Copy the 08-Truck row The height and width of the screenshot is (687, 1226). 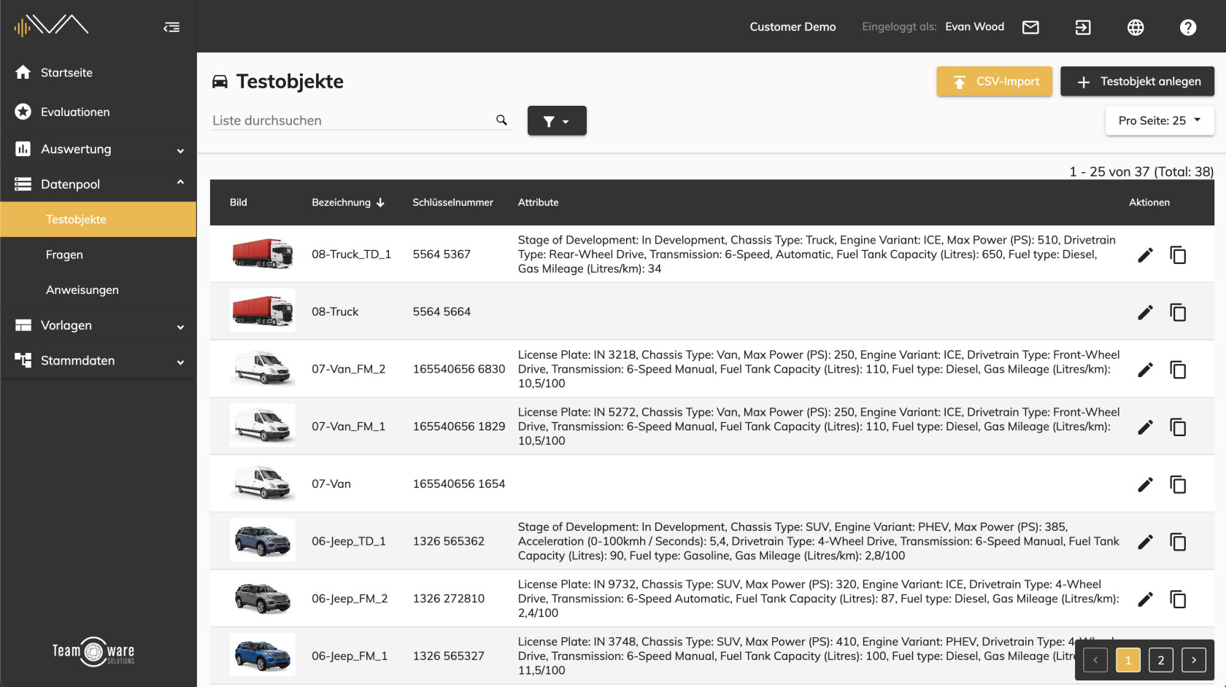1178,312
